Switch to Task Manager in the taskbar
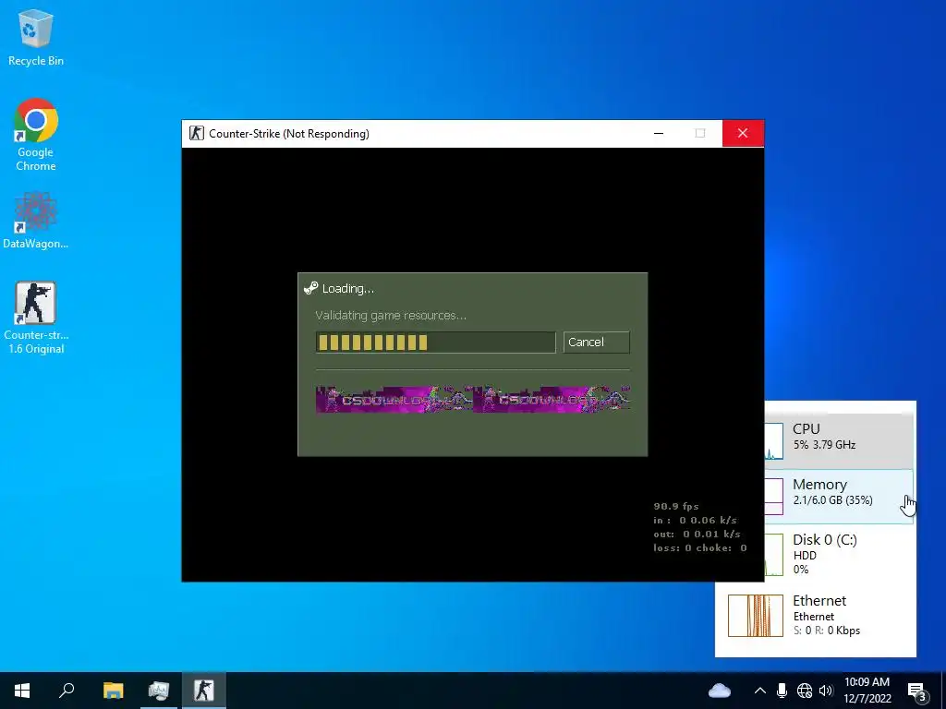This screenshot has width=946, height=709. [159, 691]
